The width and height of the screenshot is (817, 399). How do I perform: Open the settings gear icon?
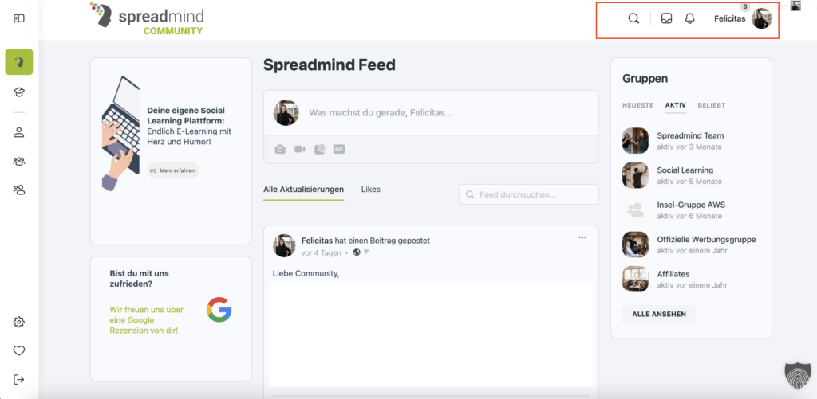19,322
